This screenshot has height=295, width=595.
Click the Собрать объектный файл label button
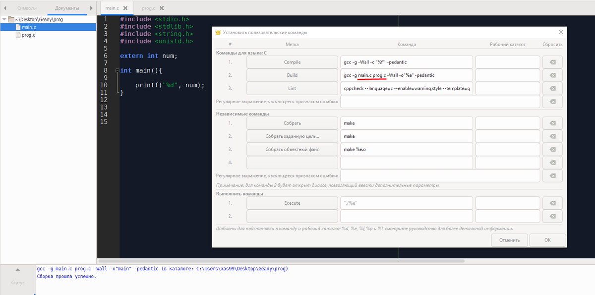292,149
